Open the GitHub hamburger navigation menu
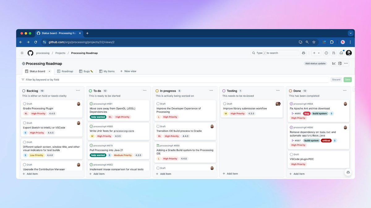Image resolution: width=371 pixels, height=208 pixels. [x=22, y=53]
